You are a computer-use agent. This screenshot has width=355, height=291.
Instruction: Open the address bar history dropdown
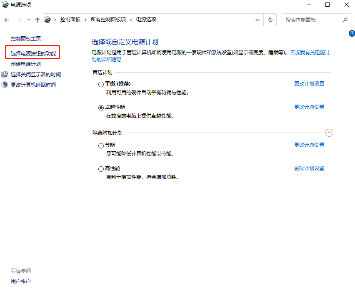tap(258, 19)
